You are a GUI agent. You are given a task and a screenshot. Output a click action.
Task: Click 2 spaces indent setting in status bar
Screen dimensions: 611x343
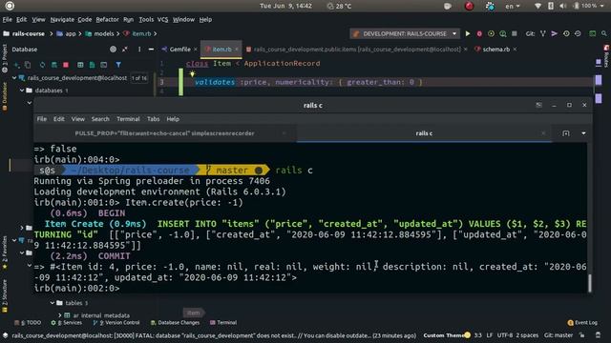coord(527,335)
